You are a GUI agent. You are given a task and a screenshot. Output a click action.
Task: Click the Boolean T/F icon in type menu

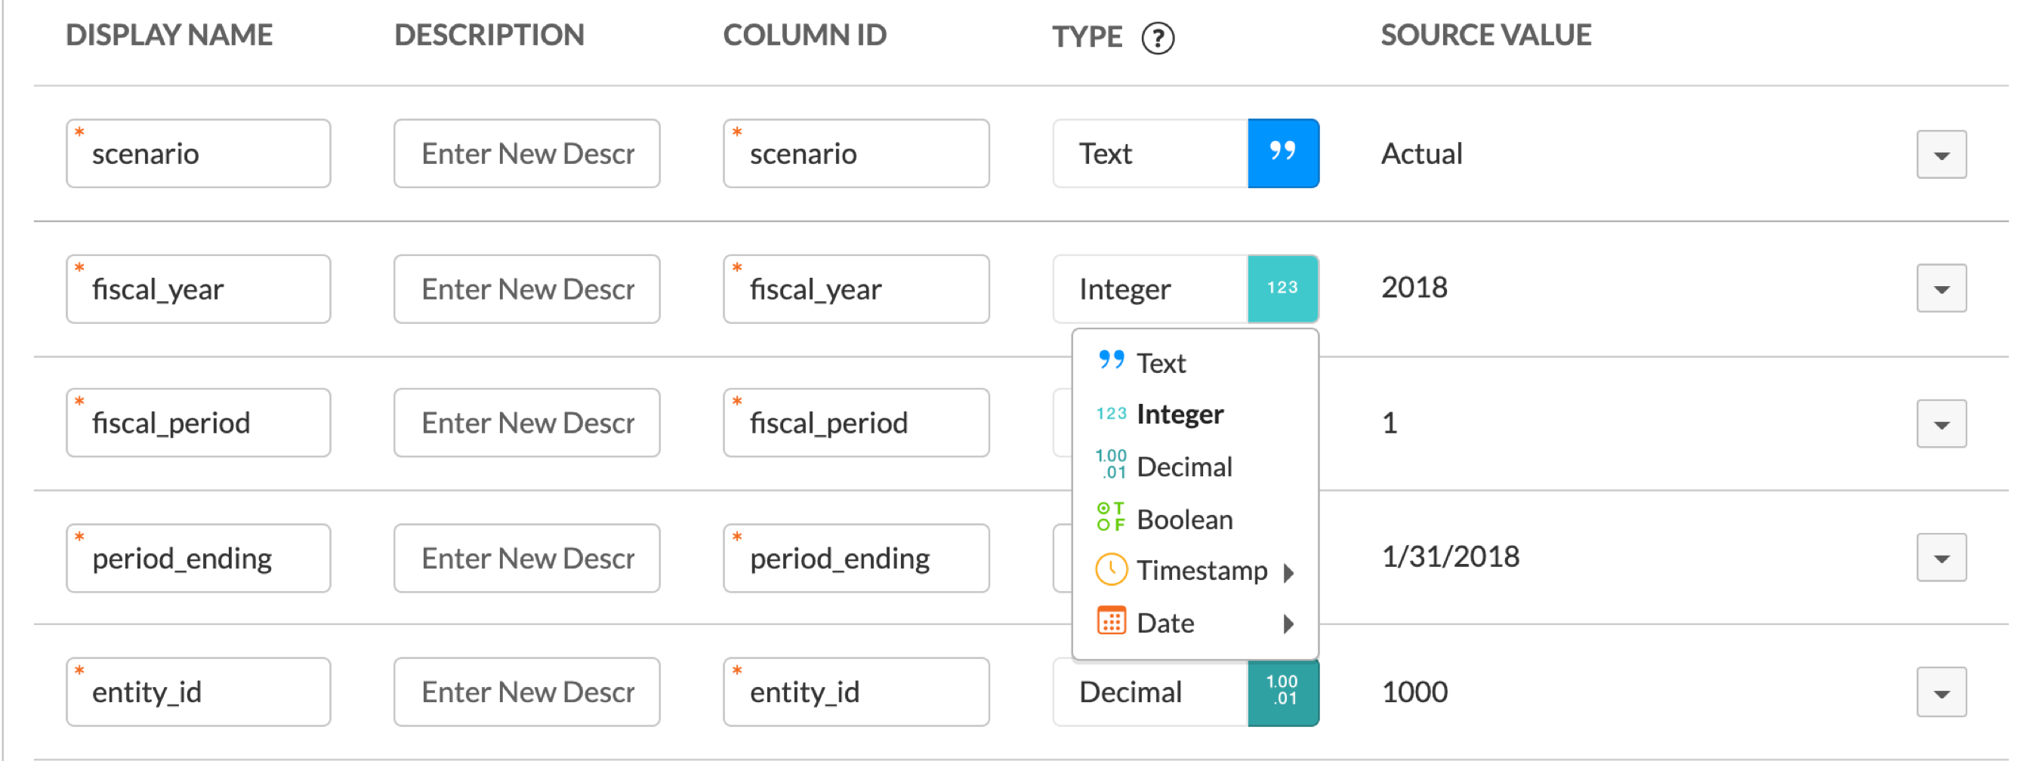(x=1111, y=518)
